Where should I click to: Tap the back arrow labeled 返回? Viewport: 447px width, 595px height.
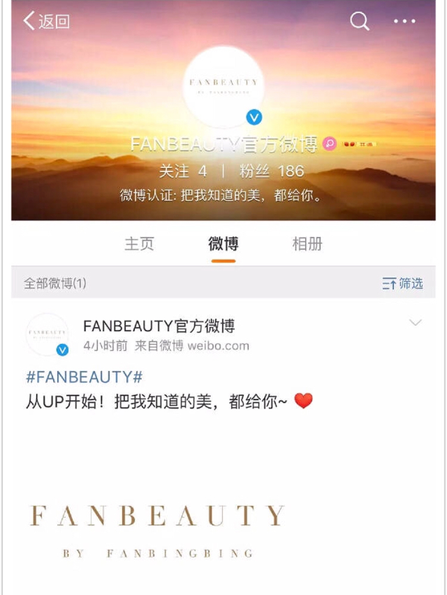46,21
